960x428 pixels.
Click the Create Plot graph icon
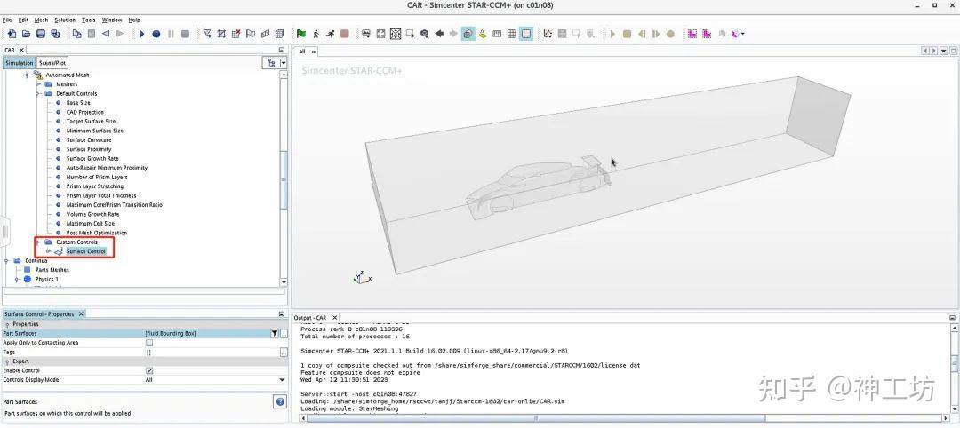(548, 35)
